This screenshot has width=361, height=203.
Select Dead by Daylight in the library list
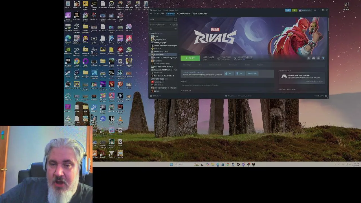160,43
